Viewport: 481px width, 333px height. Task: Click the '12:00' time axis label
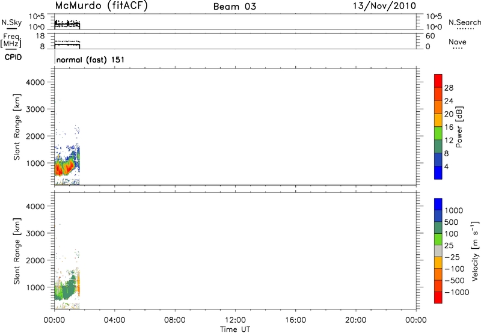point(235,320)
